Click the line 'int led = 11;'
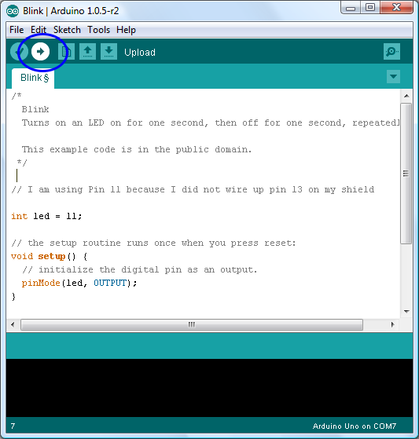 pos(46,216)
